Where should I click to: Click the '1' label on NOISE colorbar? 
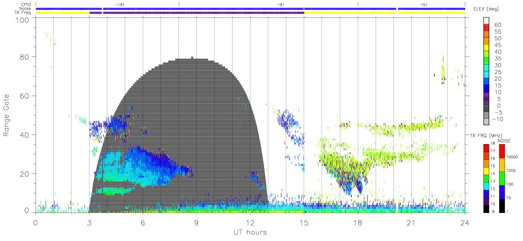[x=508, y=211]
